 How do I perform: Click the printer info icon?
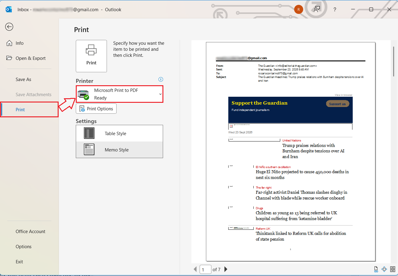[161, 80]
